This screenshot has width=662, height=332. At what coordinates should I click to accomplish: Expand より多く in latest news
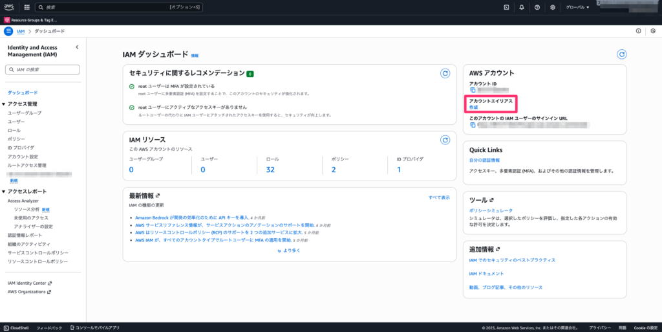click(289, 250)
